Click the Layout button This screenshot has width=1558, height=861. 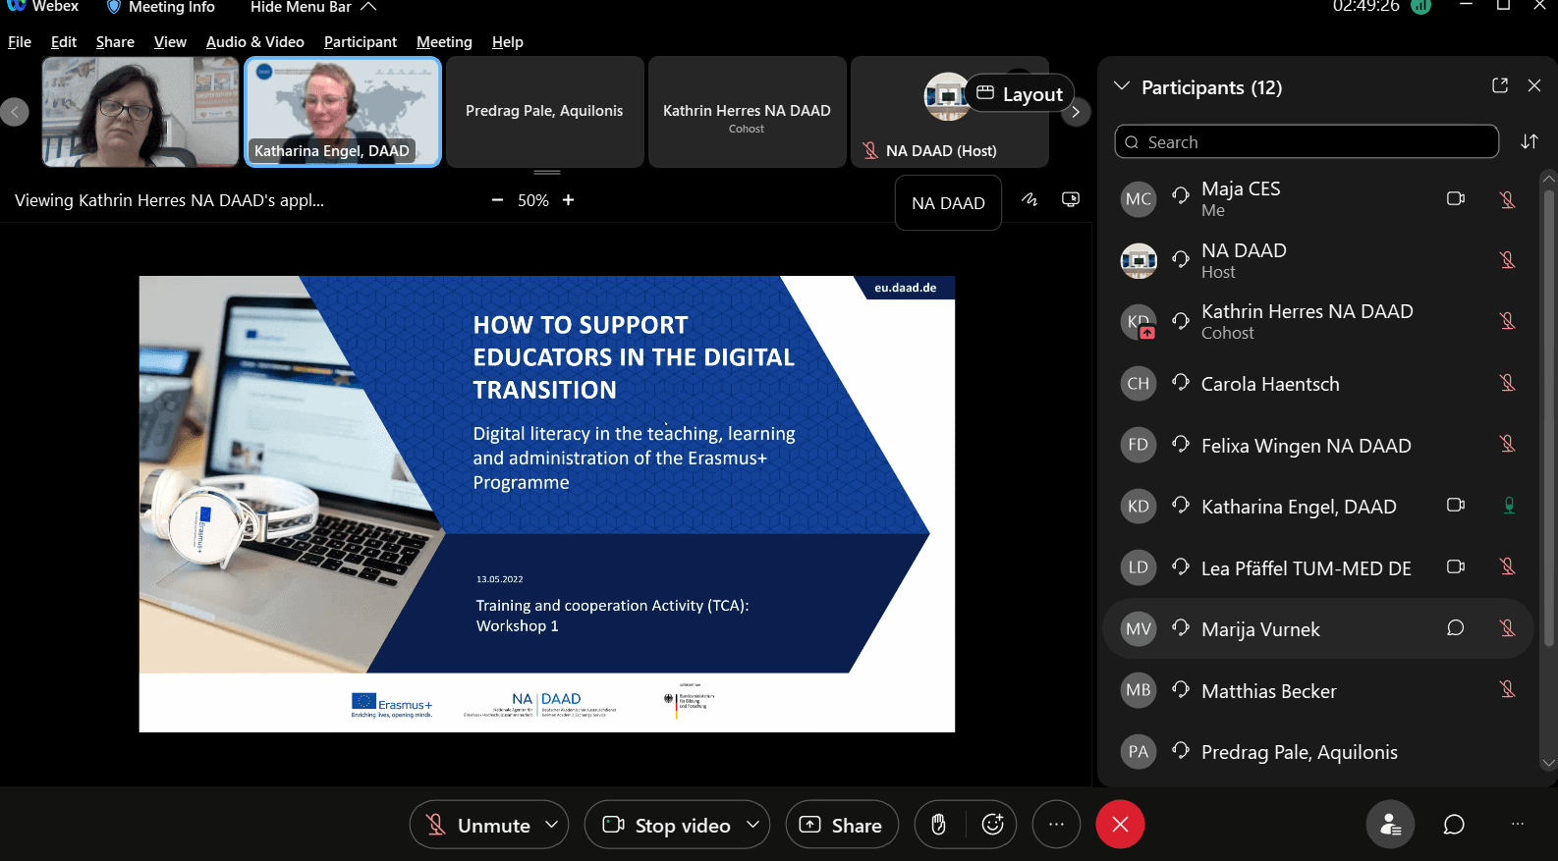1020,94
